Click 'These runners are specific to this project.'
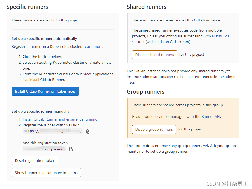Screen dimensions: 252x189 (x=46, y=20)
